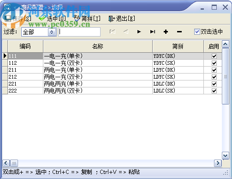Click the row indicator for row 111
This screenshot has height=179, width=232.
click(5, 56)
